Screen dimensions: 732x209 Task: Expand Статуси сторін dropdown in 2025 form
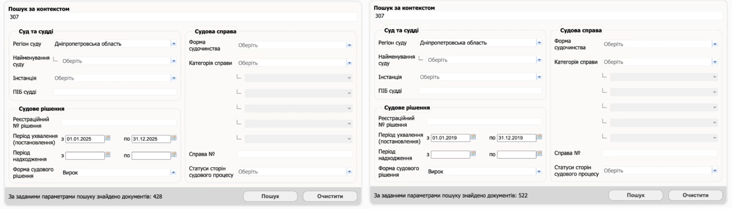(349, 171)
